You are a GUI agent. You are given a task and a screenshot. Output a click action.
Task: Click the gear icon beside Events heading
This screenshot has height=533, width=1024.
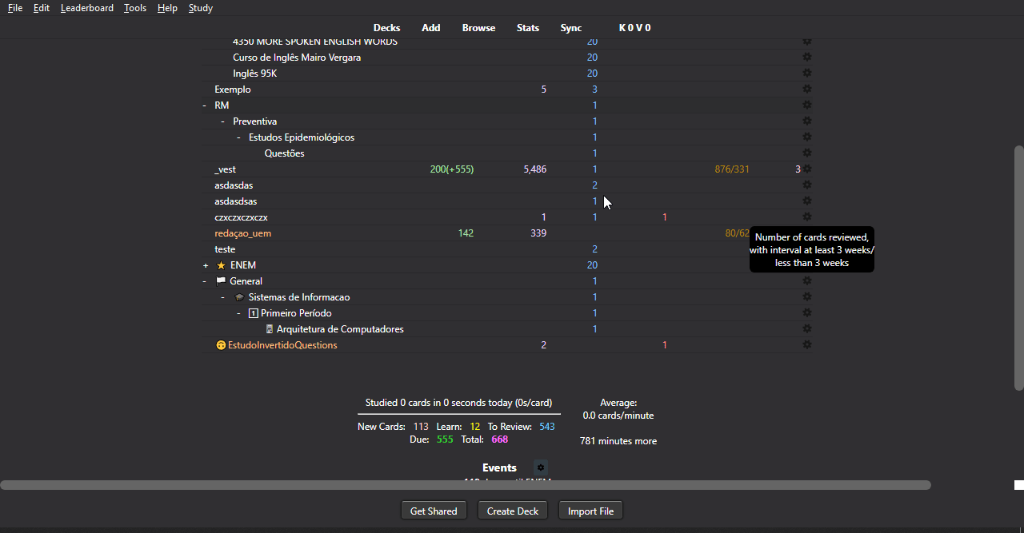[x=541, y=467]
